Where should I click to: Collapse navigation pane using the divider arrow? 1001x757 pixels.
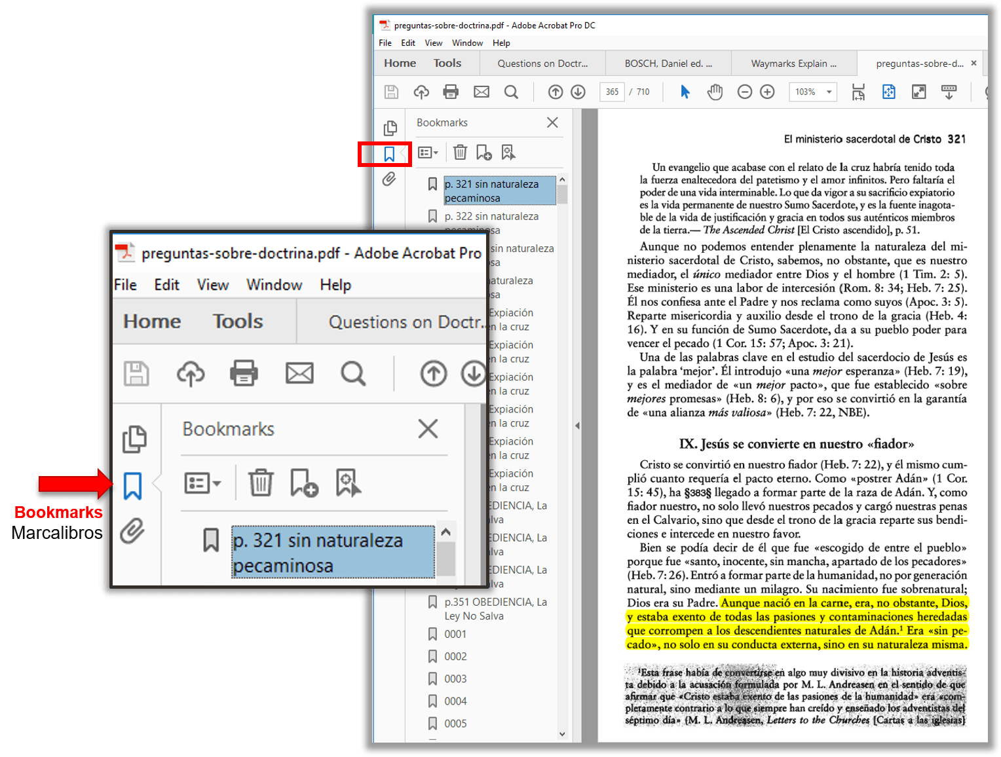[577, 426]
